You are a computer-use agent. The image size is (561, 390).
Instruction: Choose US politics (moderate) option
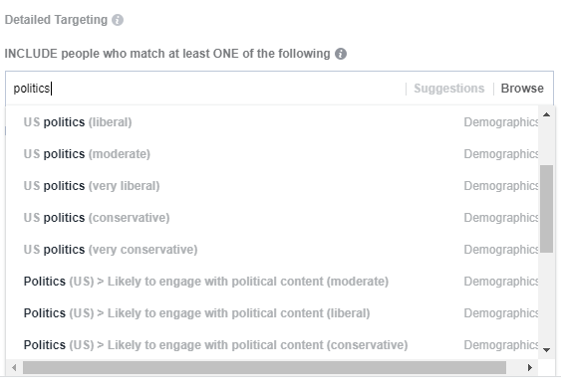272,154
